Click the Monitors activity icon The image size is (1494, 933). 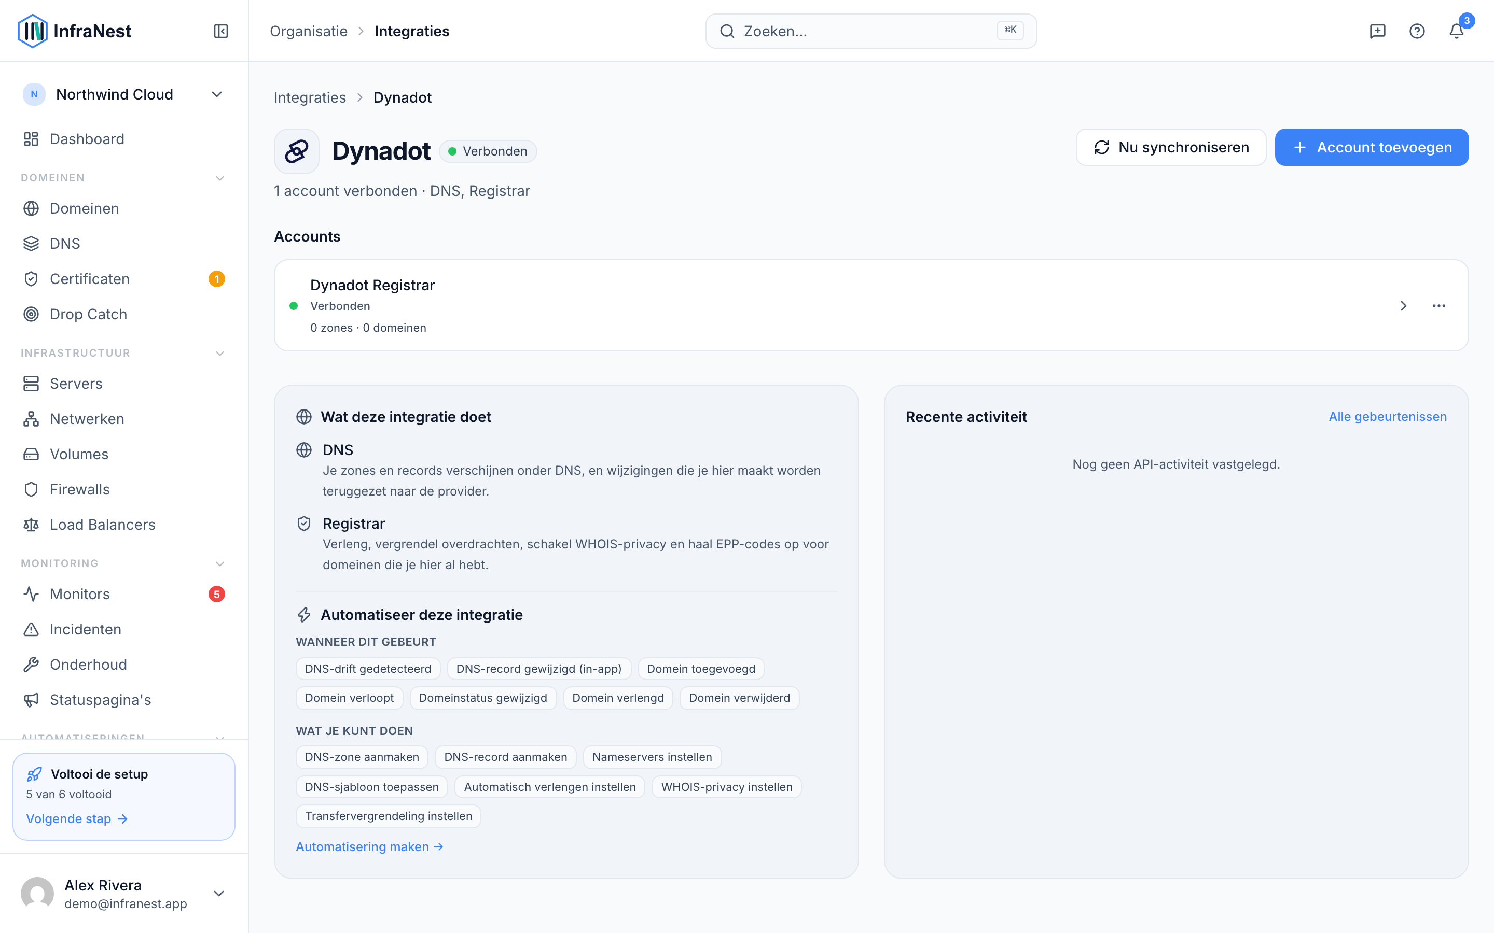(31, 594)
